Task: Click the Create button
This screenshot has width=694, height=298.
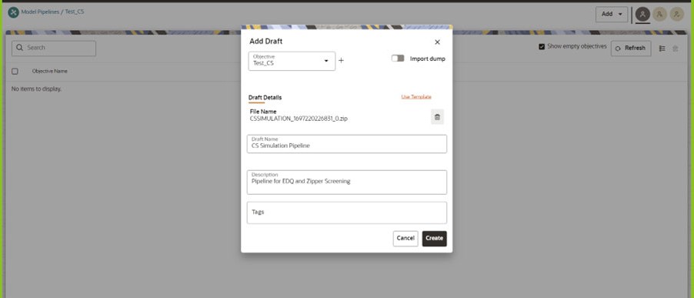Action: (434, 238)
